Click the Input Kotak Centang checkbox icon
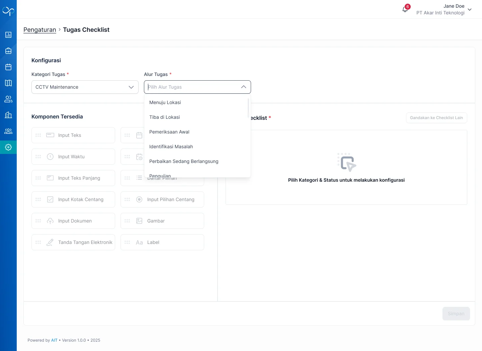The width and height of the screenshot is (482, 351). click(50, 199)
